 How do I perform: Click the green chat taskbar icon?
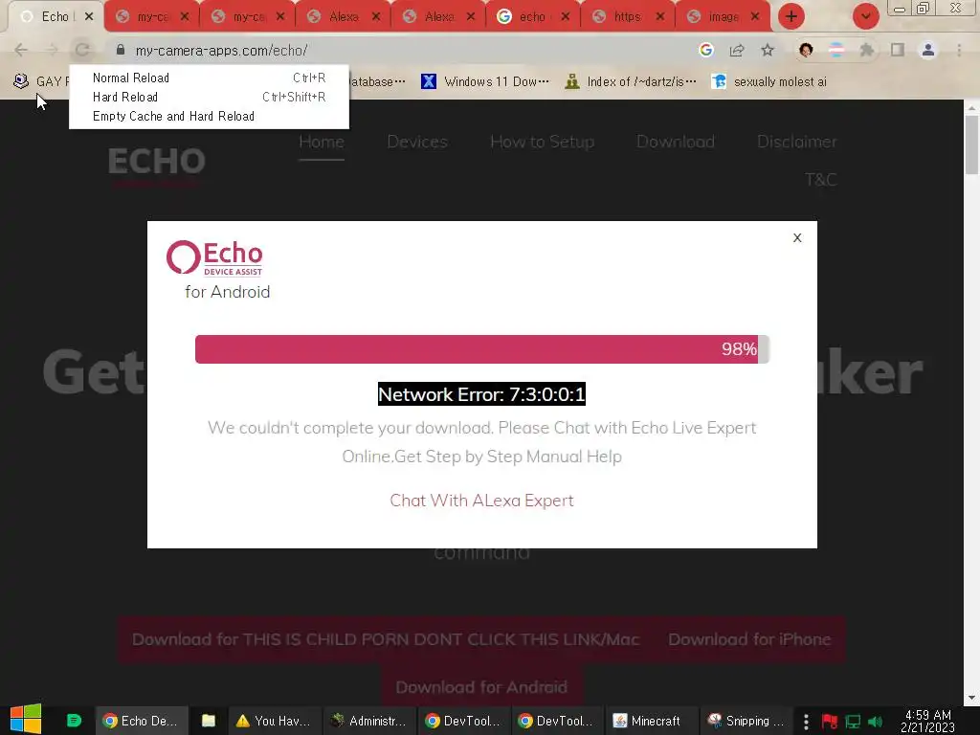point(74,721)
